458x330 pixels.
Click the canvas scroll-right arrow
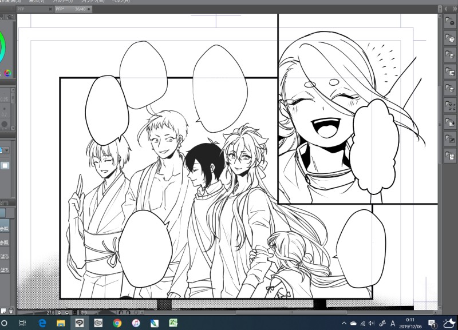(435, 312)
